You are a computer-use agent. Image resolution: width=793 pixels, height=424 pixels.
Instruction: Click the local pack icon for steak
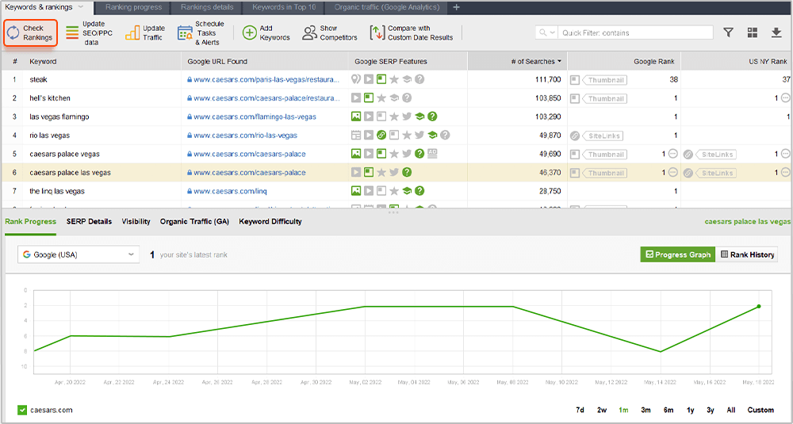[x=356, y=79]
